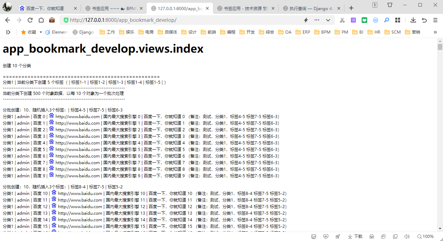Switch to the 书签应用 ~~~ BPM tab
This screenshot has width=443, height=241.
click(x=114, y=8)
